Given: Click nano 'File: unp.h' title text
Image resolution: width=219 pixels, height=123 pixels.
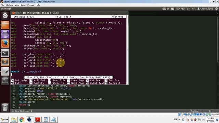Looking at the screenshot, I should (x=63, y=17).
